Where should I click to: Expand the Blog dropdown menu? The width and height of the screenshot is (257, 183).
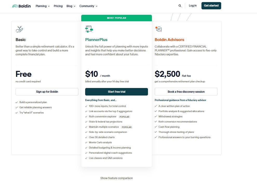pos(71,6)
